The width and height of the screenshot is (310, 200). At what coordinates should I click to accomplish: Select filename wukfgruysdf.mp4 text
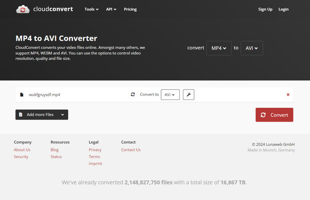pyautogui.click(x=44, y=95)
